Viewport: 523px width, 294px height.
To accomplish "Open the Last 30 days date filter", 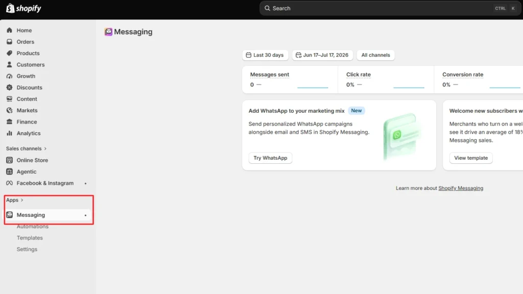I will point(265,55).
